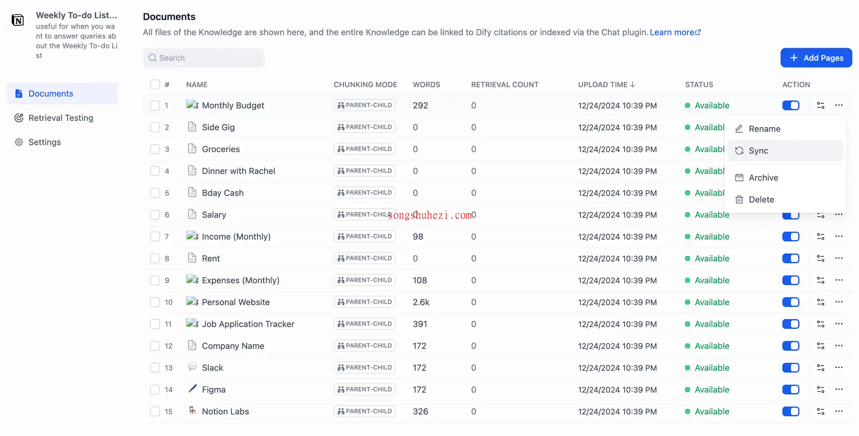The height and width of the screenshot is (436, 859).
Task: Select the checkbox next to Groceries
Action: pyautogui.click(x=155, y=149)
